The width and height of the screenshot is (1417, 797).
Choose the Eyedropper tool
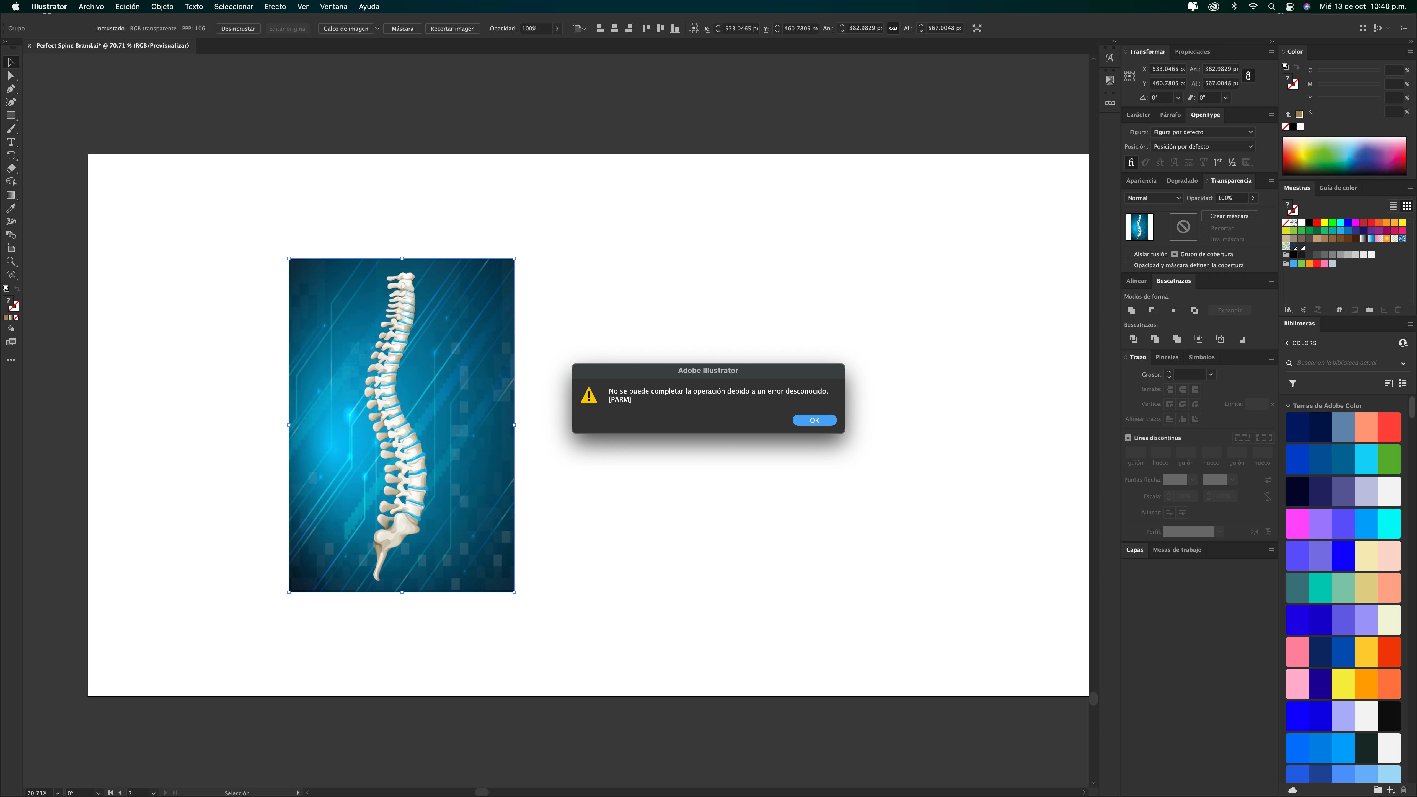[11, 208]
